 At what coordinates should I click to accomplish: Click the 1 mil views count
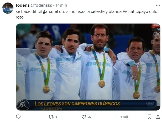[x=124, y=117]
